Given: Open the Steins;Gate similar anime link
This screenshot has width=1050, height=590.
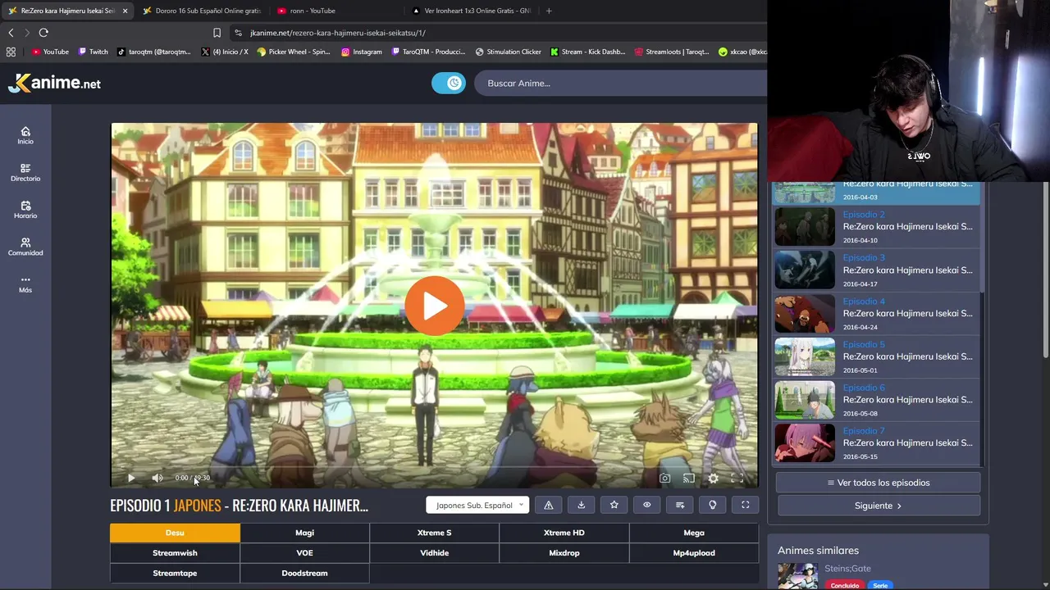Looking at the screenshot, I should point(847,569).
